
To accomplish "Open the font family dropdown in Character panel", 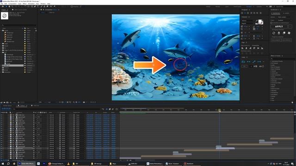I will 247,20.
